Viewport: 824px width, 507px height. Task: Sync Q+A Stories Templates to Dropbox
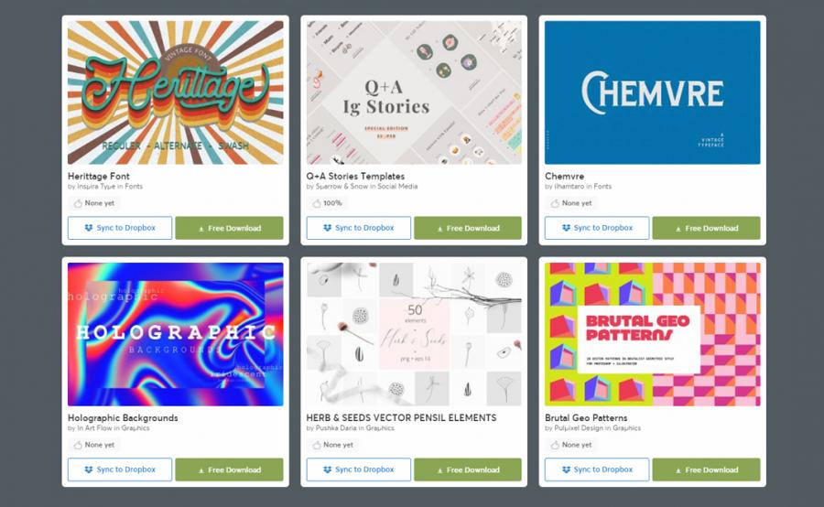click(358, 228)
